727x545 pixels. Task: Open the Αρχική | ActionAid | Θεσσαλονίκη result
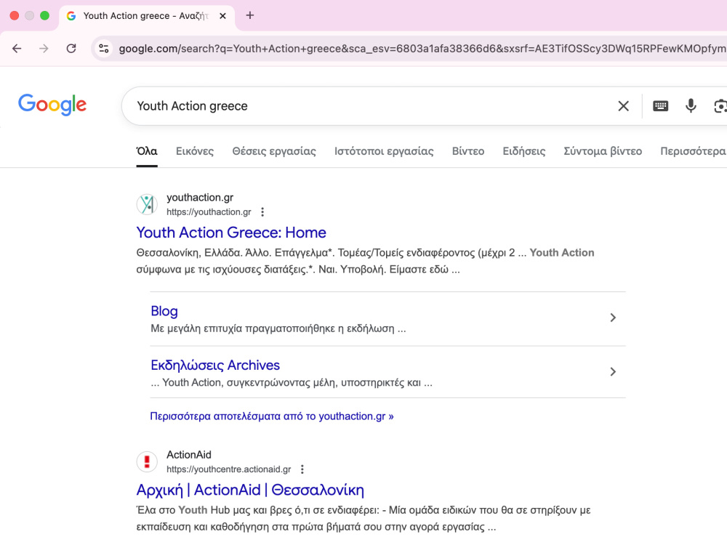coord(250,490)
